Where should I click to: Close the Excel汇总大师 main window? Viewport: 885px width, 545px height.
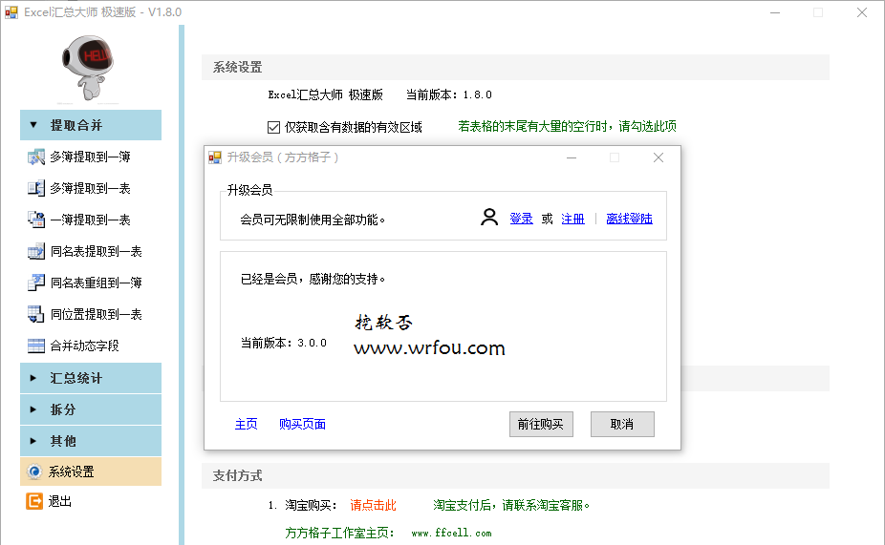862,12
